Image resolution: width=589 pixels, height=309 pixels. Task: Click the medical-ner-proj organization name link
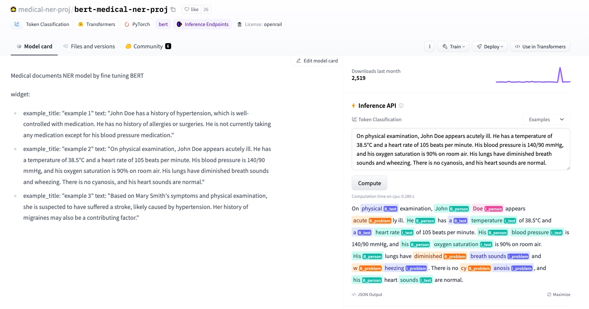pyautogui.click(x=44, y=9)
